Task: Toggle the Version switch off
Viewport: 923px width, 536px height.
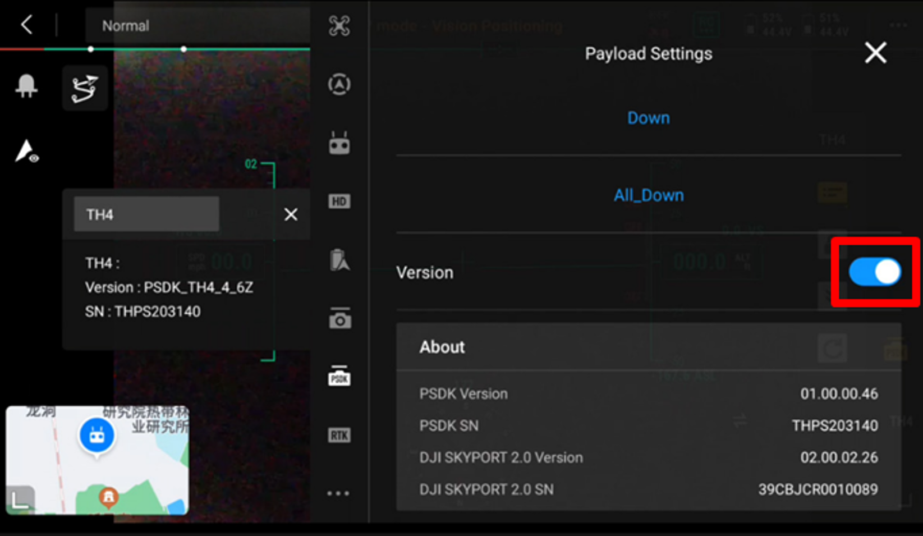Action: point(875,272)
